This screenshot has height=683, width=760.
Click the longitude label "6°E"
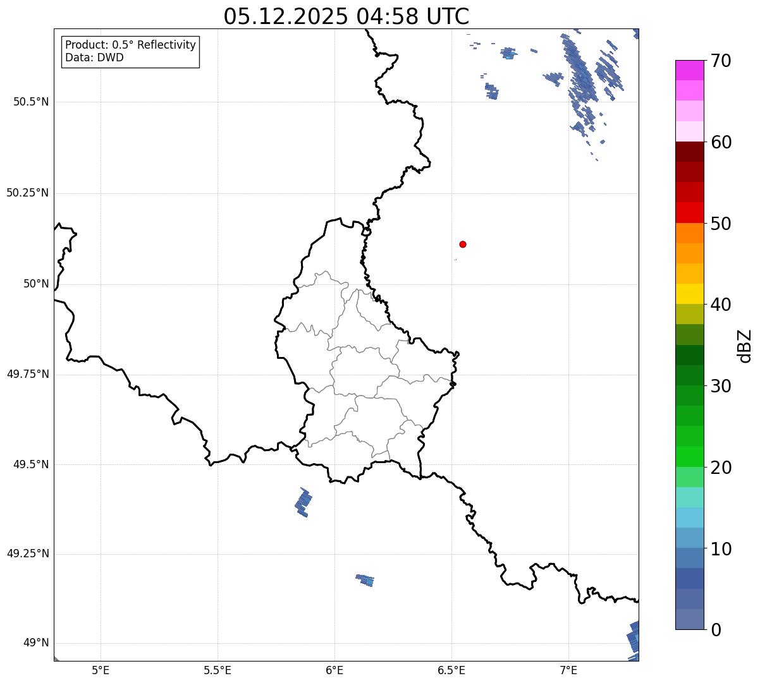coord(334,670)
